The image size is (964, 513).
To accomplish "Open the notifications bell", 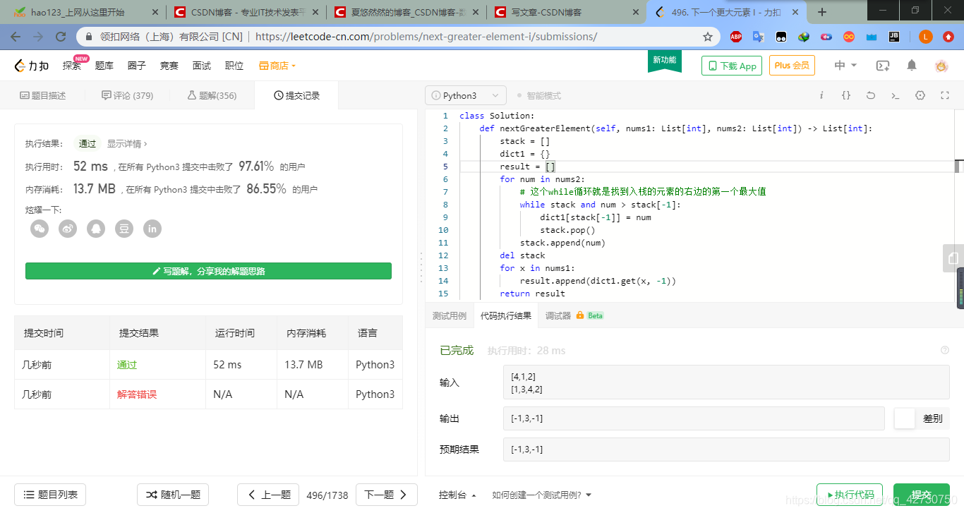I will [912, 66].
